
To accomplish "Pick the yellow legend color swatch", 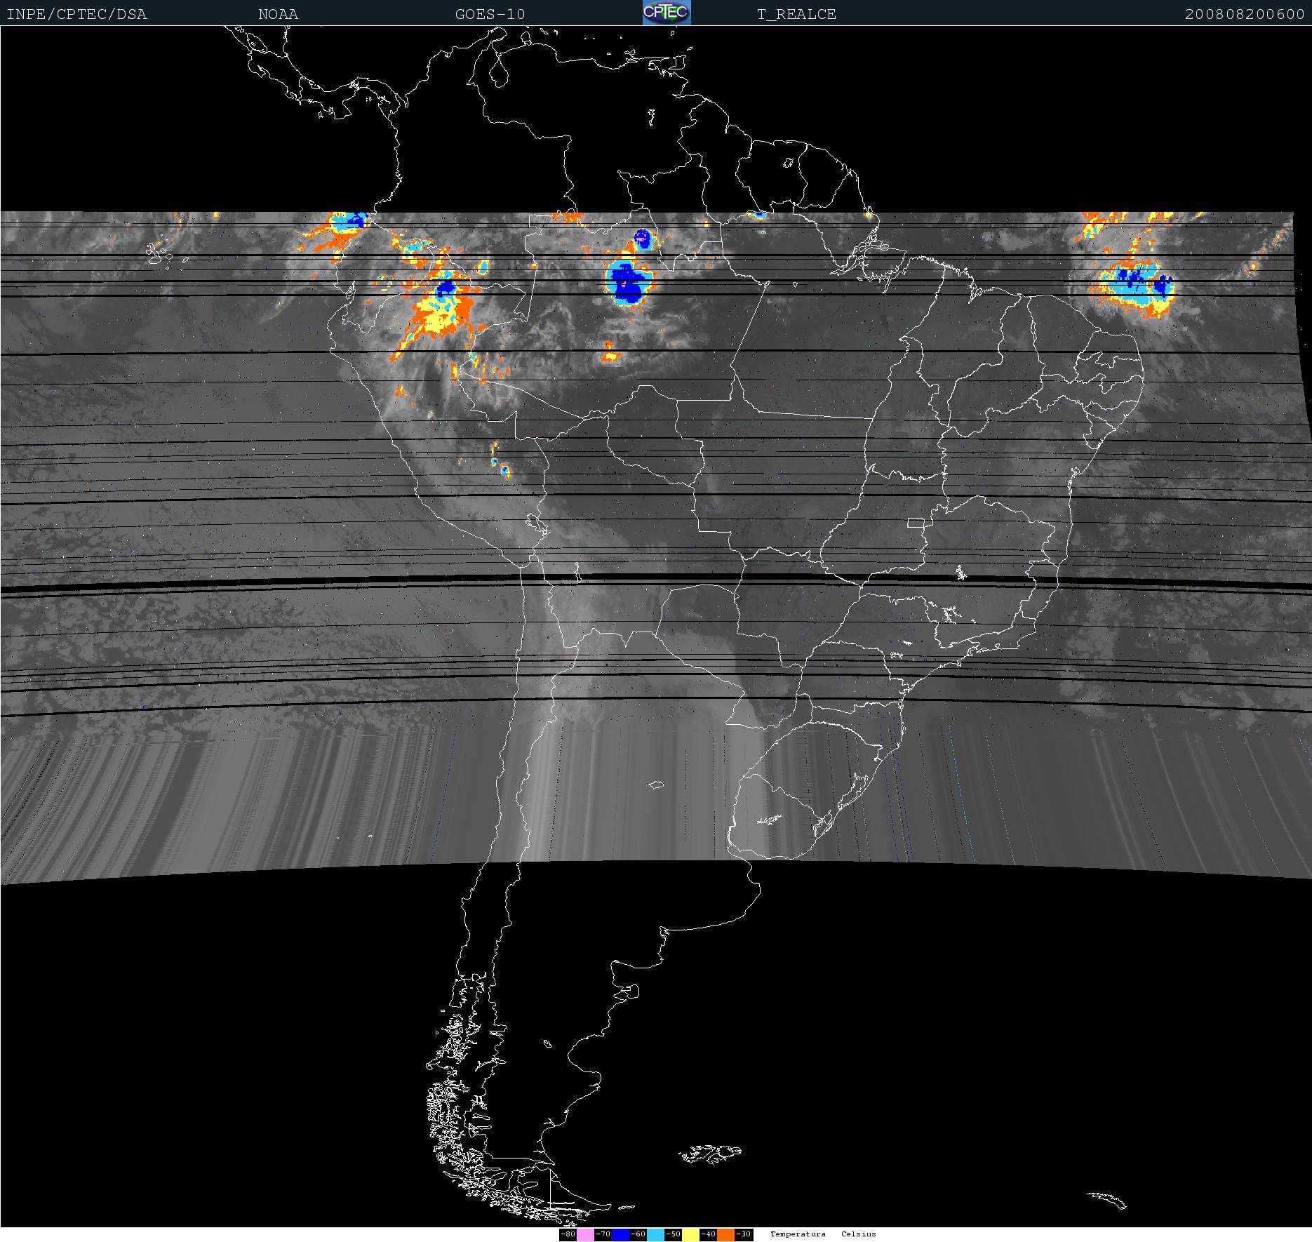I will pos(690,1234).
